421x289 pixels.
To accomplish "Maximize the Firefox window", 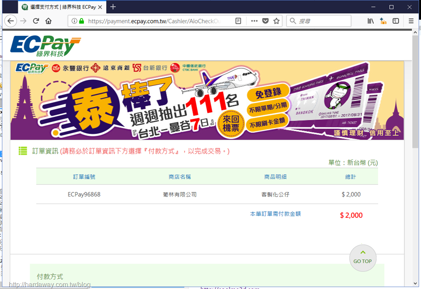I will click(391, 7).
